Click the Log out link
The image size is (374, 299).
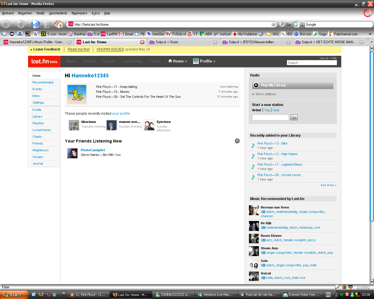coord(324,58)
